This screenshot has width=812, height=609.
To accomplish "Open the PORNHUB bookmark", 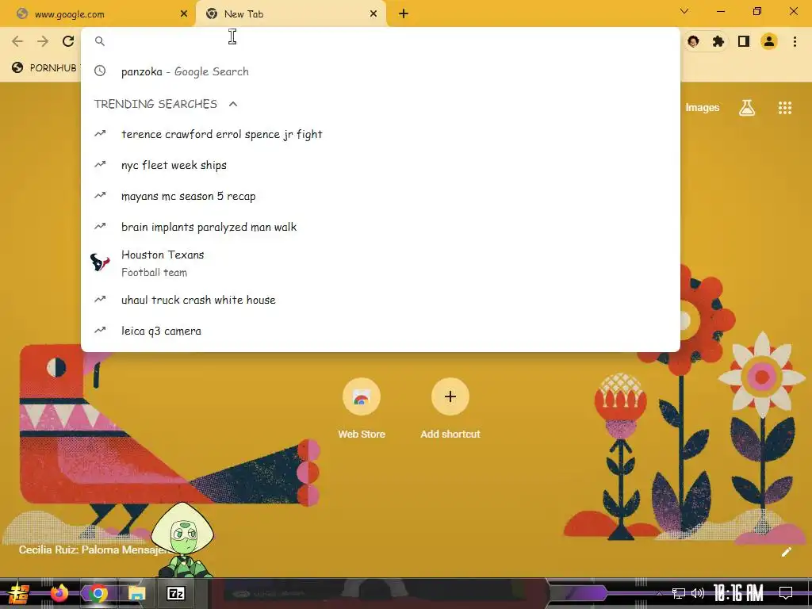I will 45,68.
